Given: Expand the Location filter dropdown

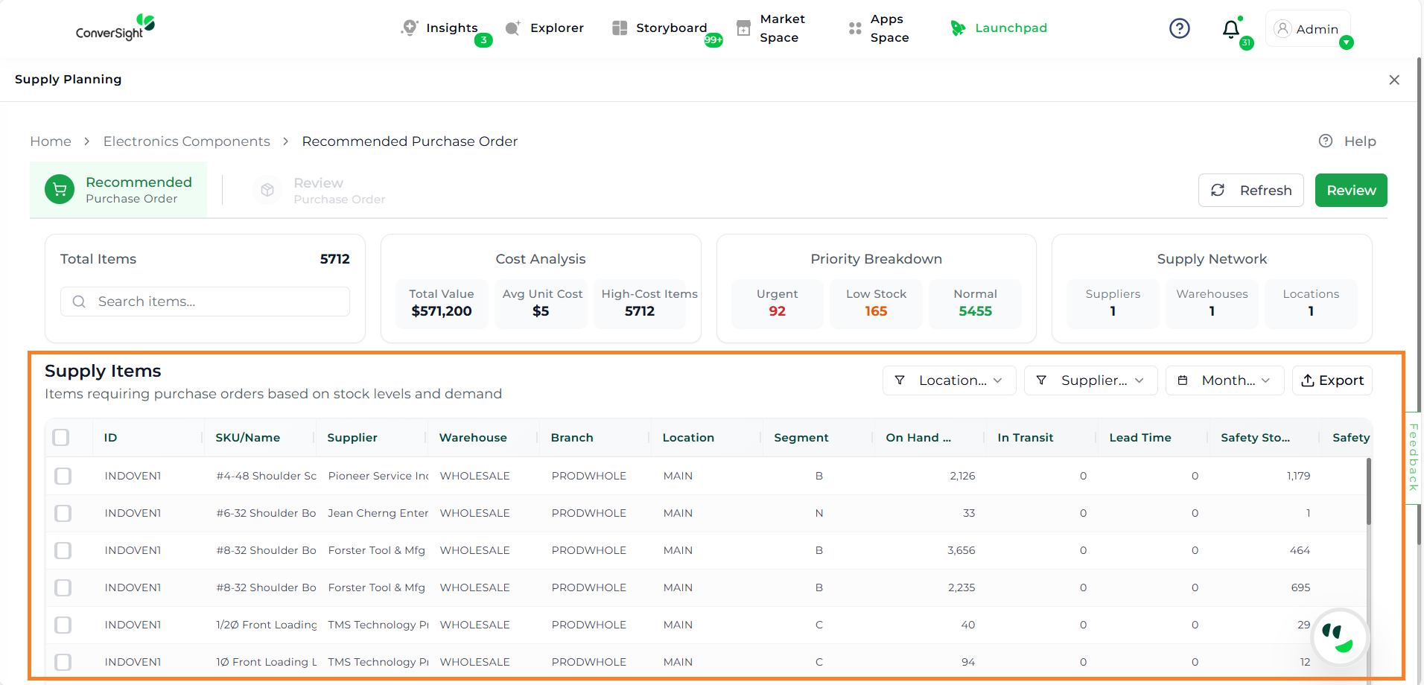Looking at the screenshot, I should pos(949,380).
